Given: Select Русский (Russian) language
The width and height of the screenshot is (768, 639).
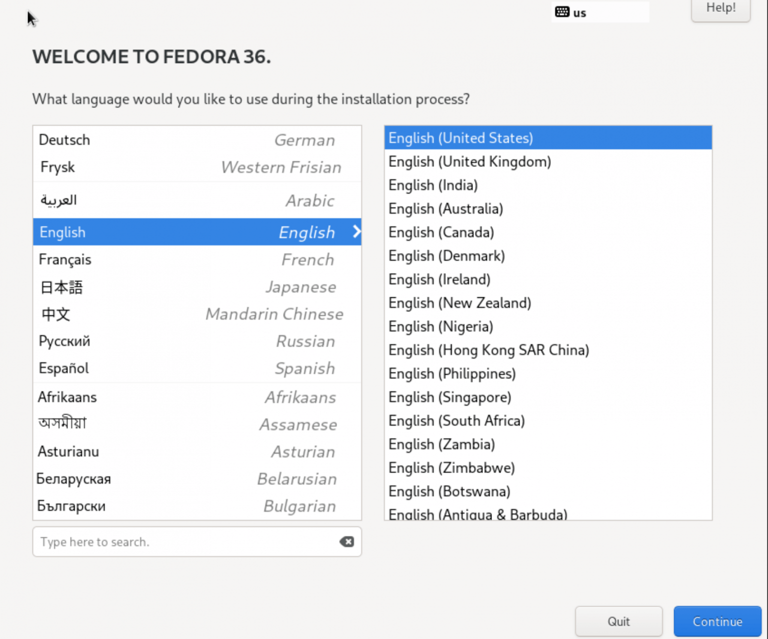Looking at the screenshot, I should 64,341.
